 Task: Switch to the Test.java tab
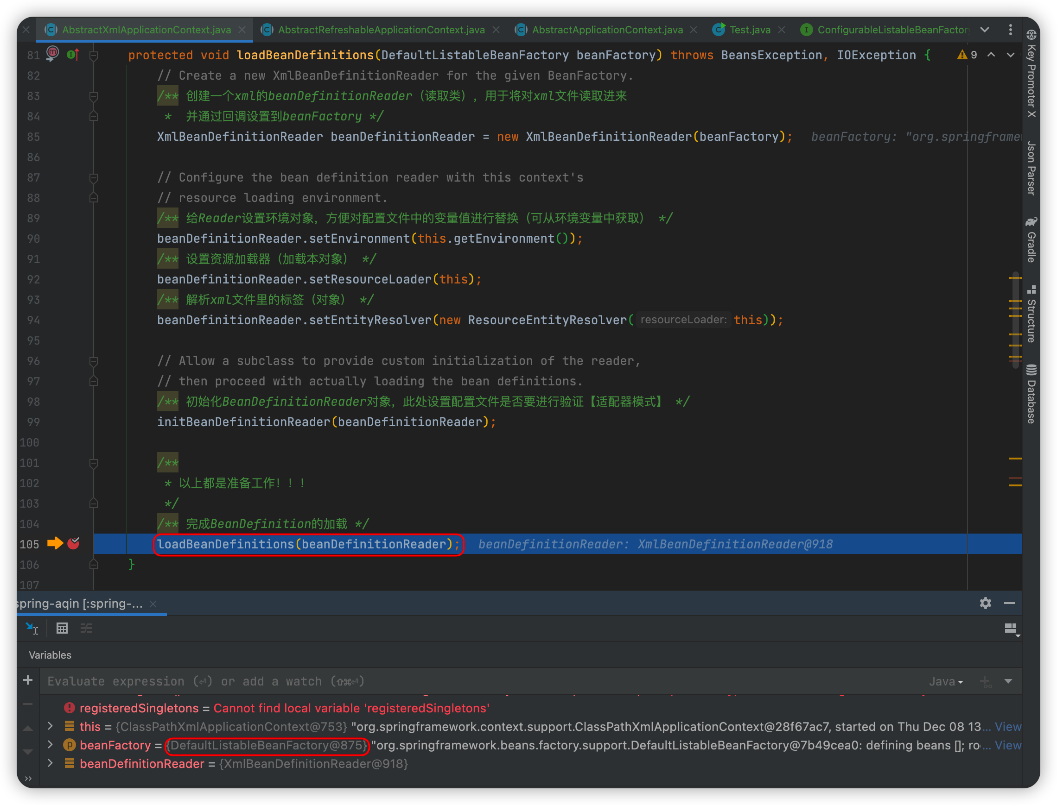[750, 30]
